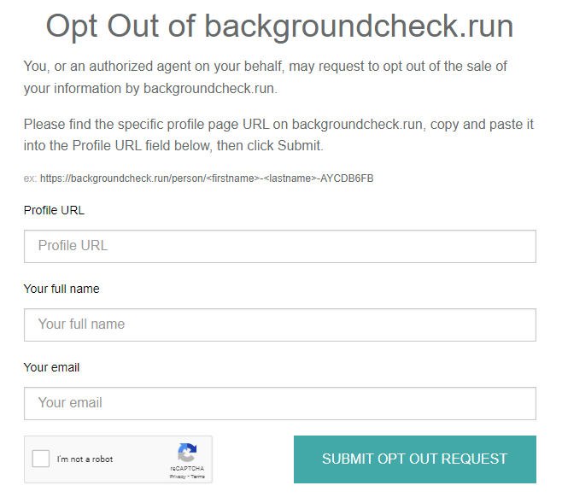Screen dimensions: 562x503
Task: Select the Your email text box
Action: pos(279,403)
